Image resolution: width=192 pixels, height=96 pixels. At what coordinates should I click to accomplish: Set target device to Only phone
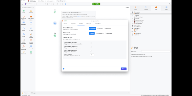pos(100,33)
